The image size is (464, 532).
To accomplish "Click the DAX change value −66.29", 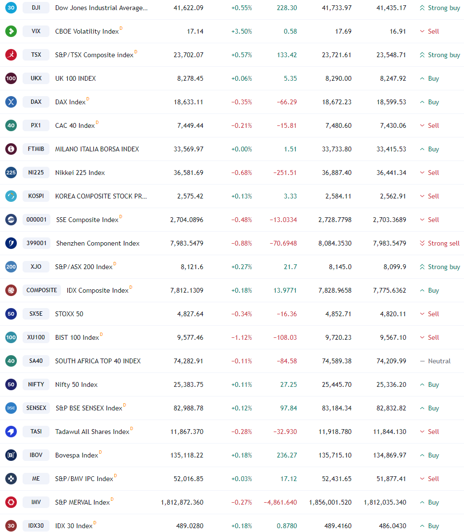I will pos(287,102).
